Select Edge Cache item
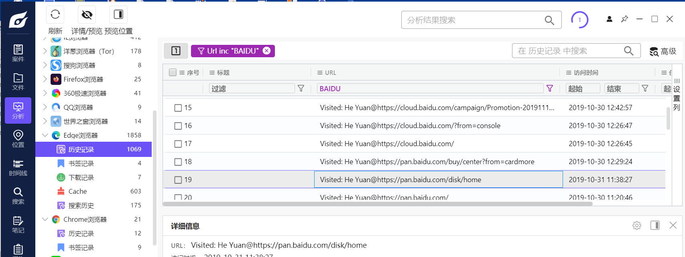685x257 pixels. 94,191
